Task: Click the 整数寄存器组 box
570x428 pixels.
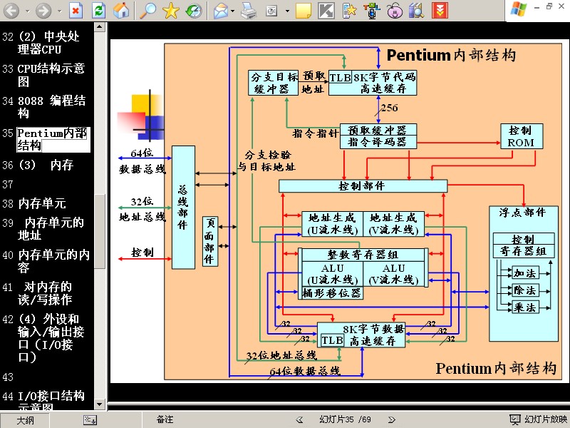Action: pos(363,255)
